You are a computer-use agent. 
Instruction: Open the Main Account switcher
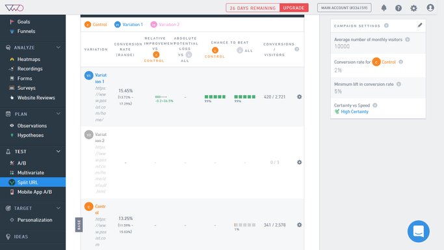pos(344,8)
